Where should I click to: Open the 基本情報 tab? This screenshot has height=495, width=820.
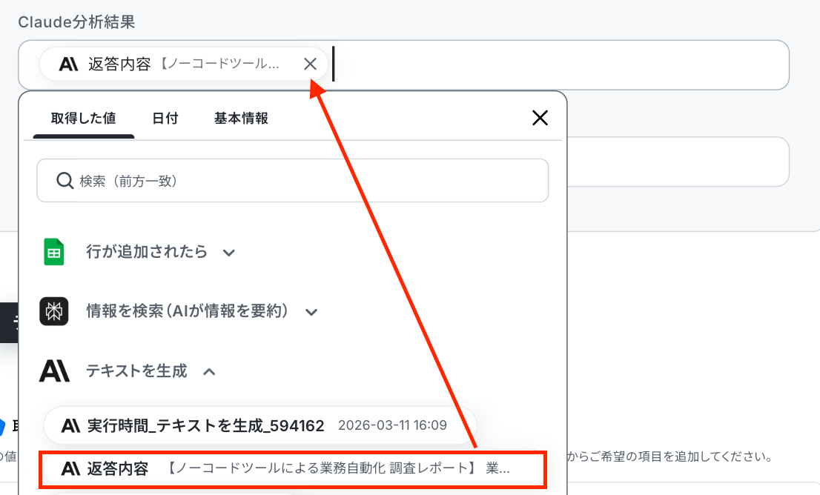(241, 119)
